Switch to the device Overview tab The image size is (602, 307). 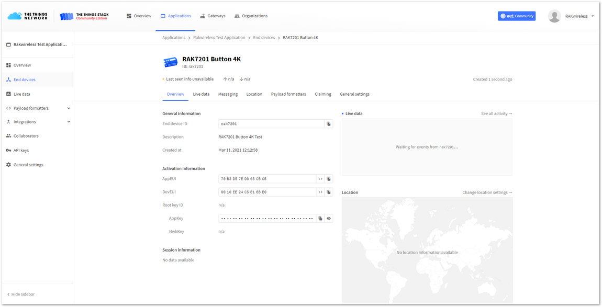pyautogui.click(x=175, y=94)
